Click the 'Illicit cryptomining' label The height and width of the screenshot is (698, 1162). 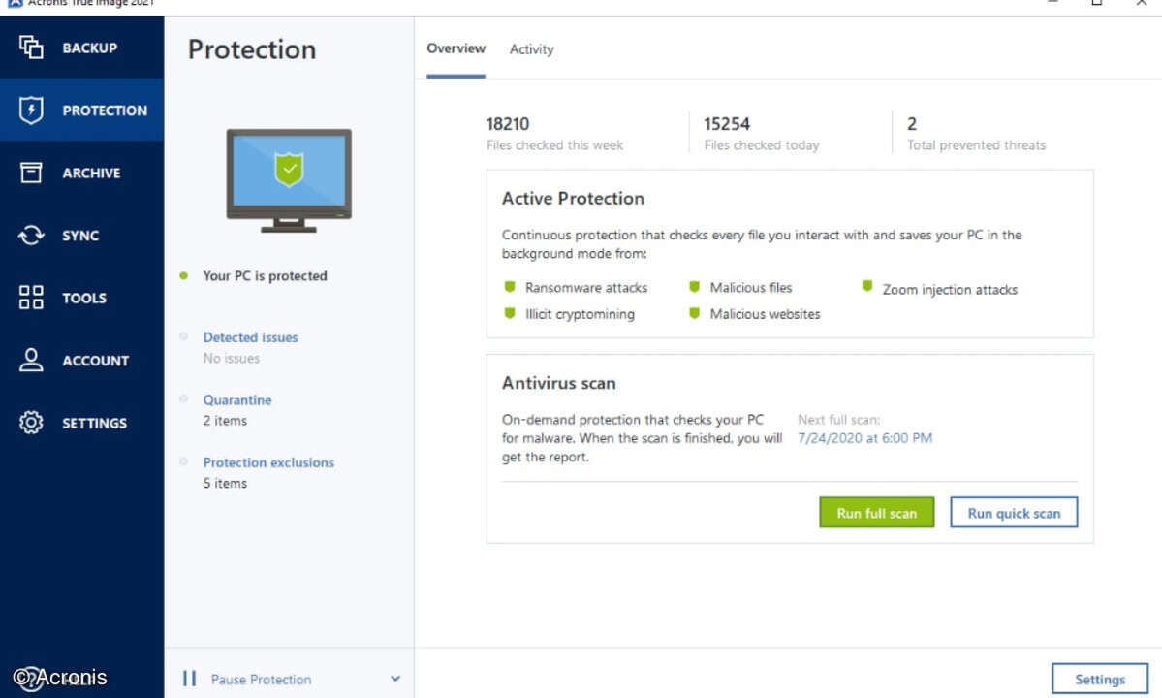pos(580,314)
